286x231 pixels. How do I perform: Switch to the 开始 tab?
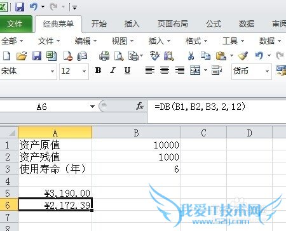[x=99, y=24]
